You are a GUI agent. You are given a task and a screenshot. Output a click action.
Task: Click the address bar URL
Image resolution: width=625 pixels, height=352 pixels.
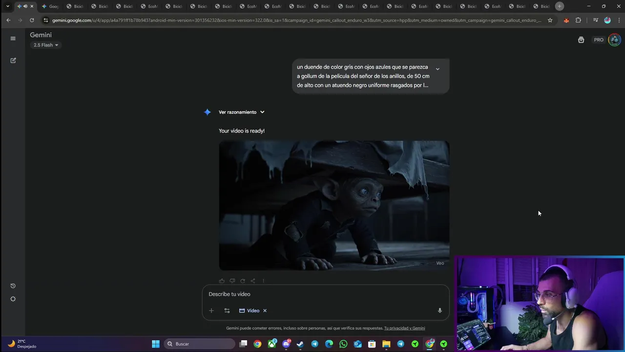pos(296,21)
